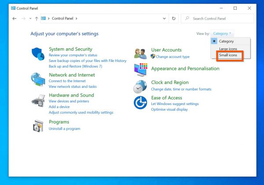Click the Clock and Region icon
The height and width of the screenshot is (185, 264).
coord(140,86)
